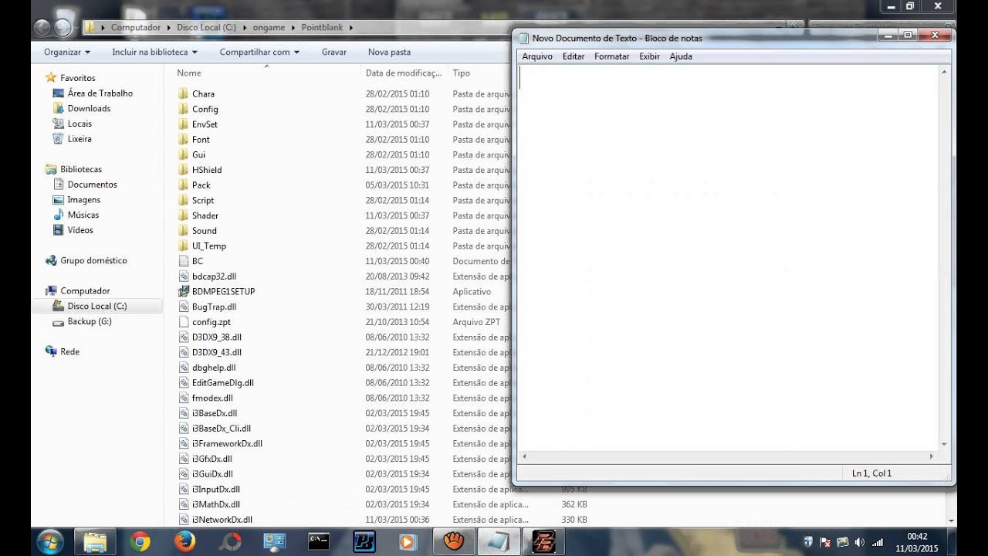Select the file name EditGameDlg.dll
988x556 pixels.
pyautogui.click(x=223, y=383)
